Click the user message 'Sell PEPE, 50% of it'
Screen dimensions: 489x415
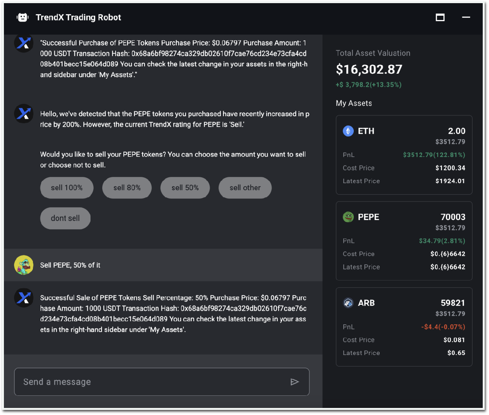(70, 265)
